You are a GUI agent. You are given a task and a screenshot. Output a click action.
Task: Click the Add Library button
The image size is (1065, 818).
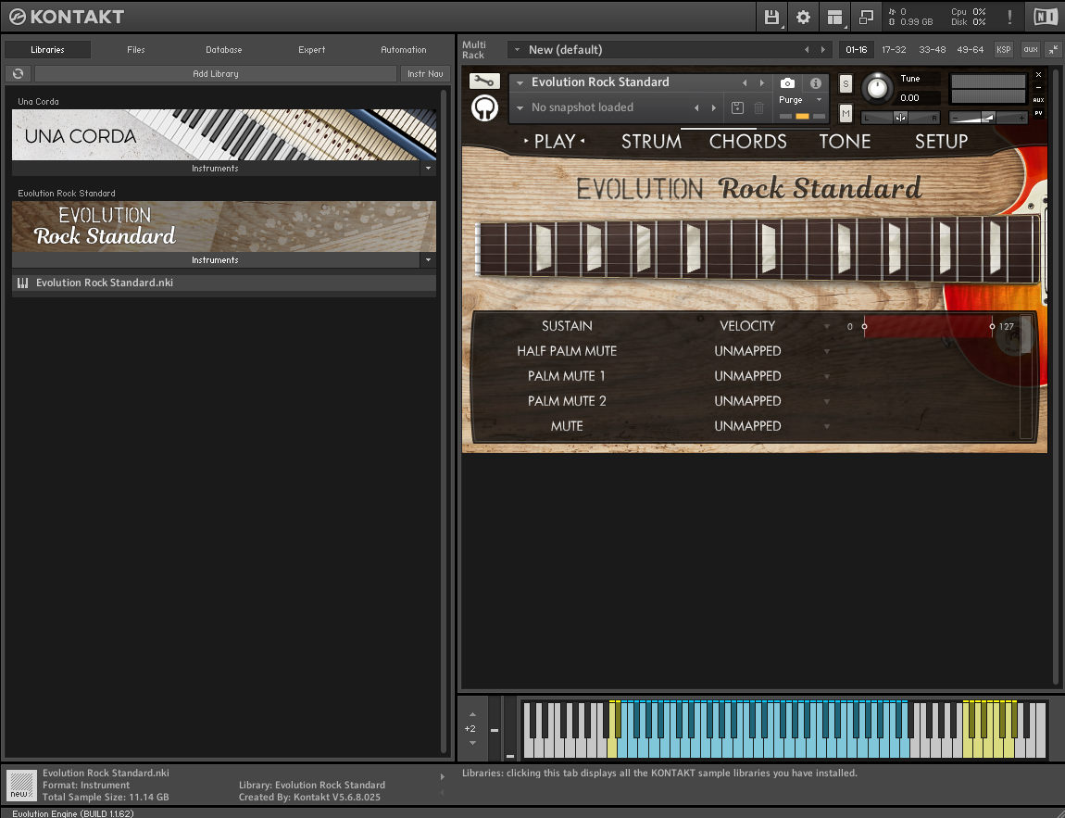coord(215,73)
